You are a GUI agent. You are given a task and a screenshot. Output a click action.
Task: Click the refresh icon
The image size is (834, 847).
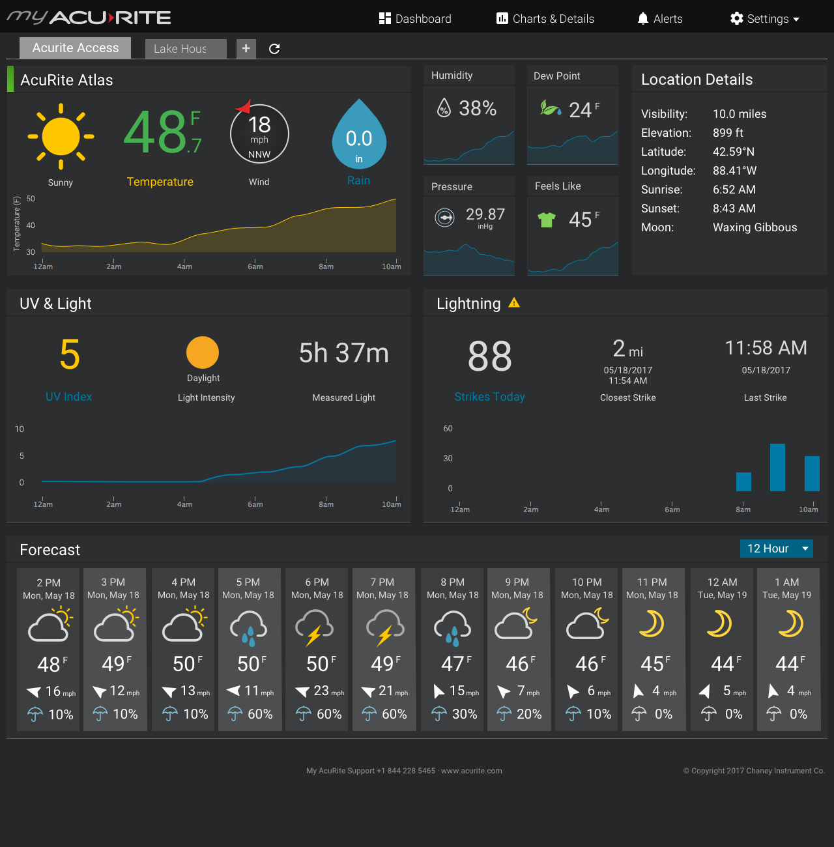274,49
